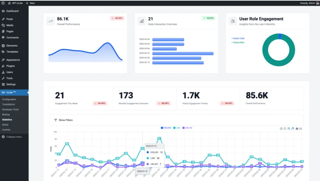
Task: Click the Daily Interaction bar chart icon
Action: [x=142, y=21]
